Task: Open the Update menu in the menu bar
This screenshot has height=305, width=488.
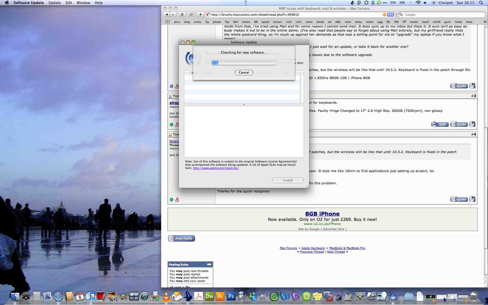Action: click(x=54, y=3)
